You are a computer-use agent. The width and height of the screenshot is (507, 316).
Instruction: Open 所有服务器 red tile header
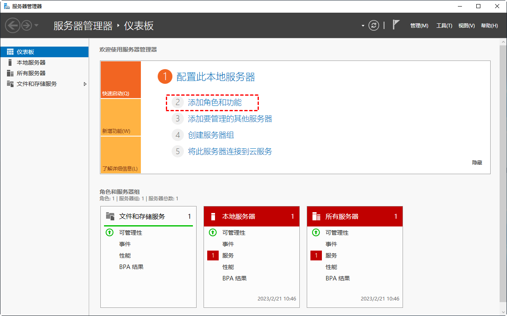[x=355, y=216]
